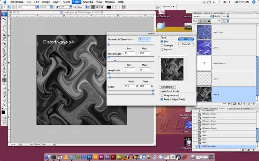Click the Wavelength Max field showing 150

tap(144, 53)
